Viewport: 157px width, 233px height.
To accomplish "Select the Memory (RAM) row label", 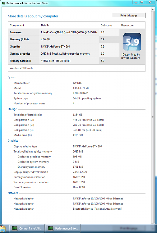I will coord(19,39).
